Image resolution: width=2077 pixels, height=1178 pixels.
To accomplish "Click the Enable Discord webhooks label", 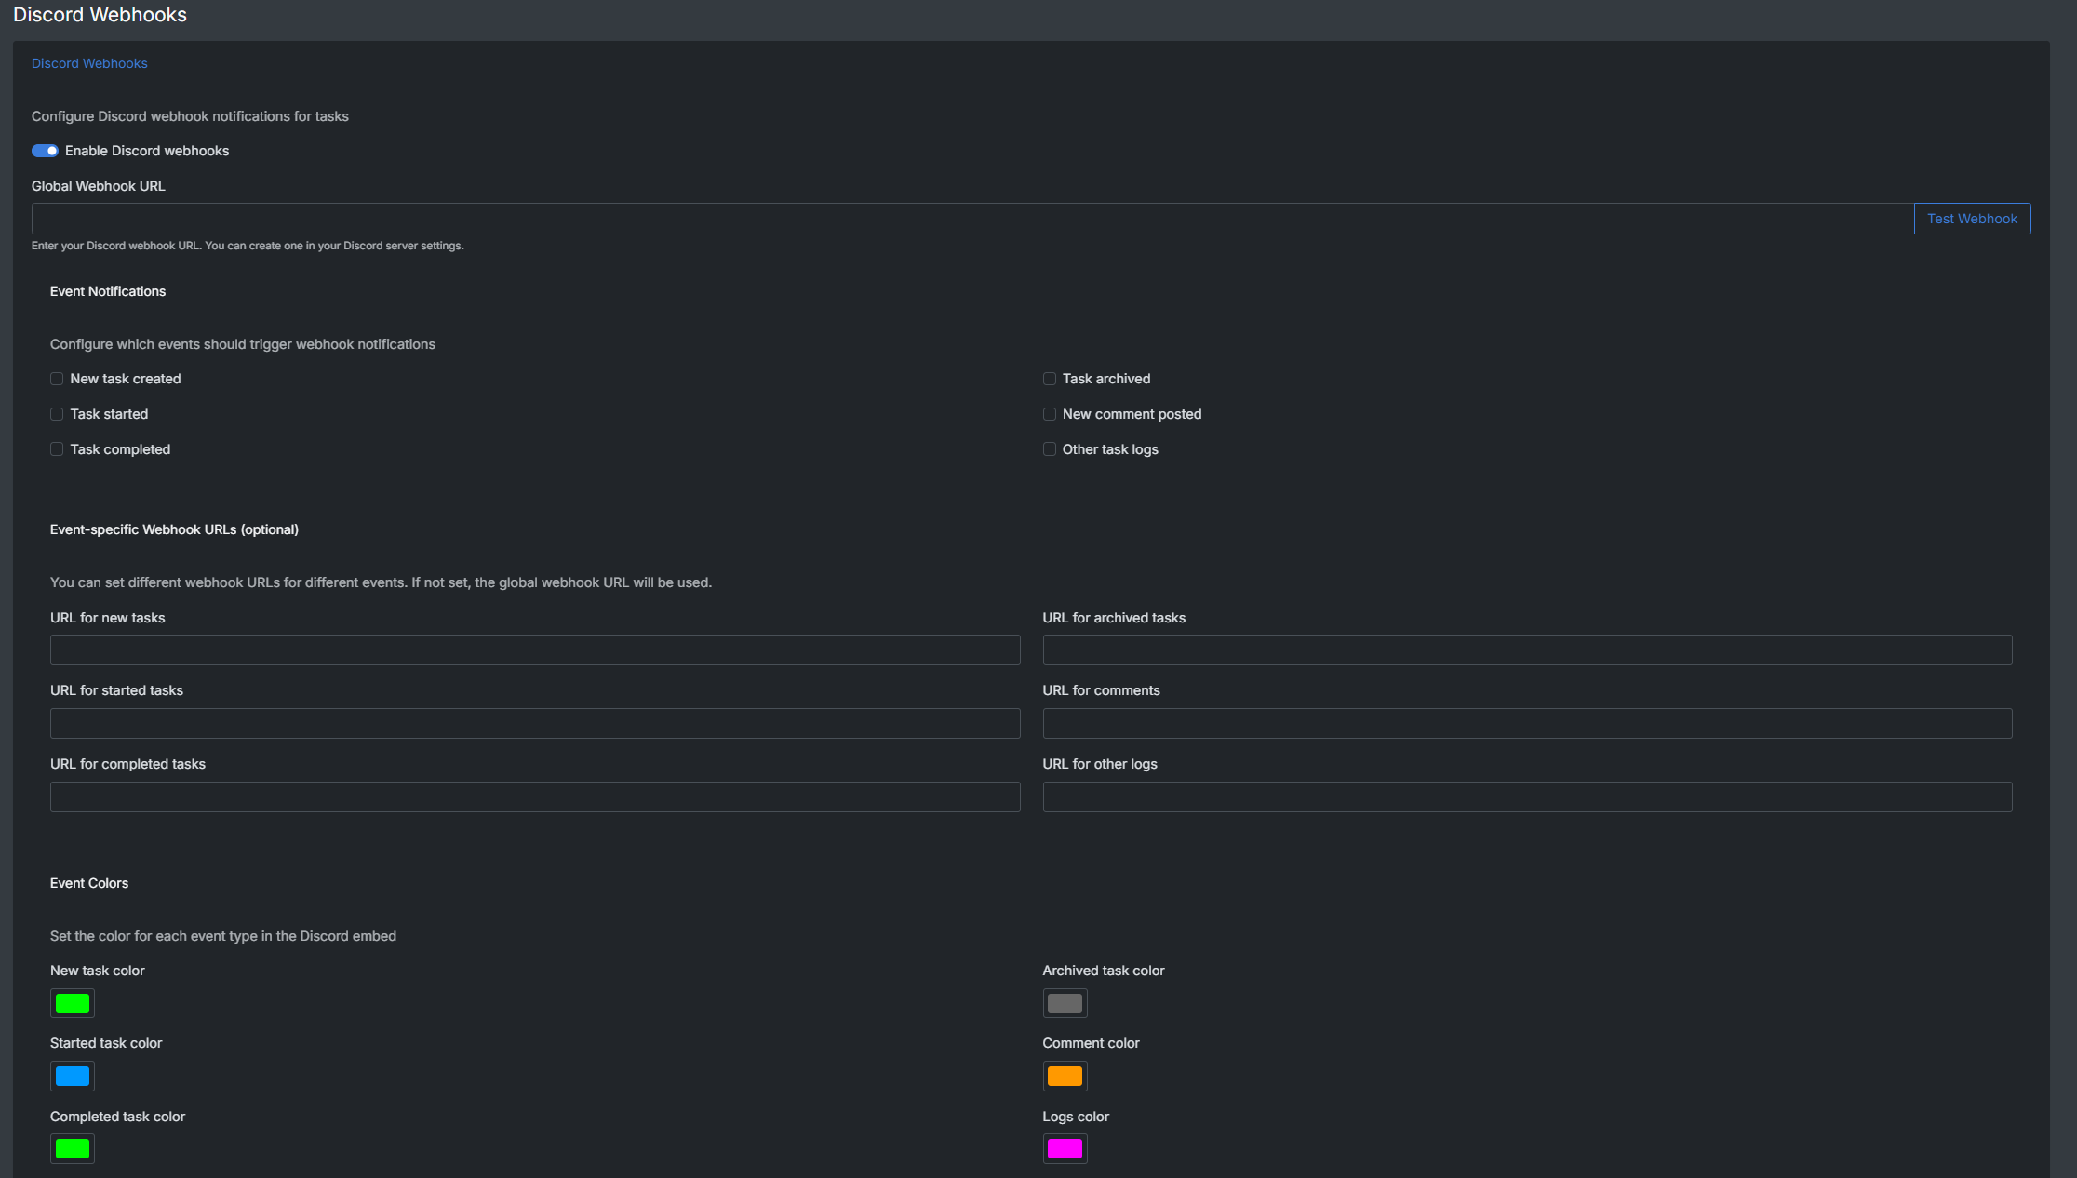I will click(147, 151).
